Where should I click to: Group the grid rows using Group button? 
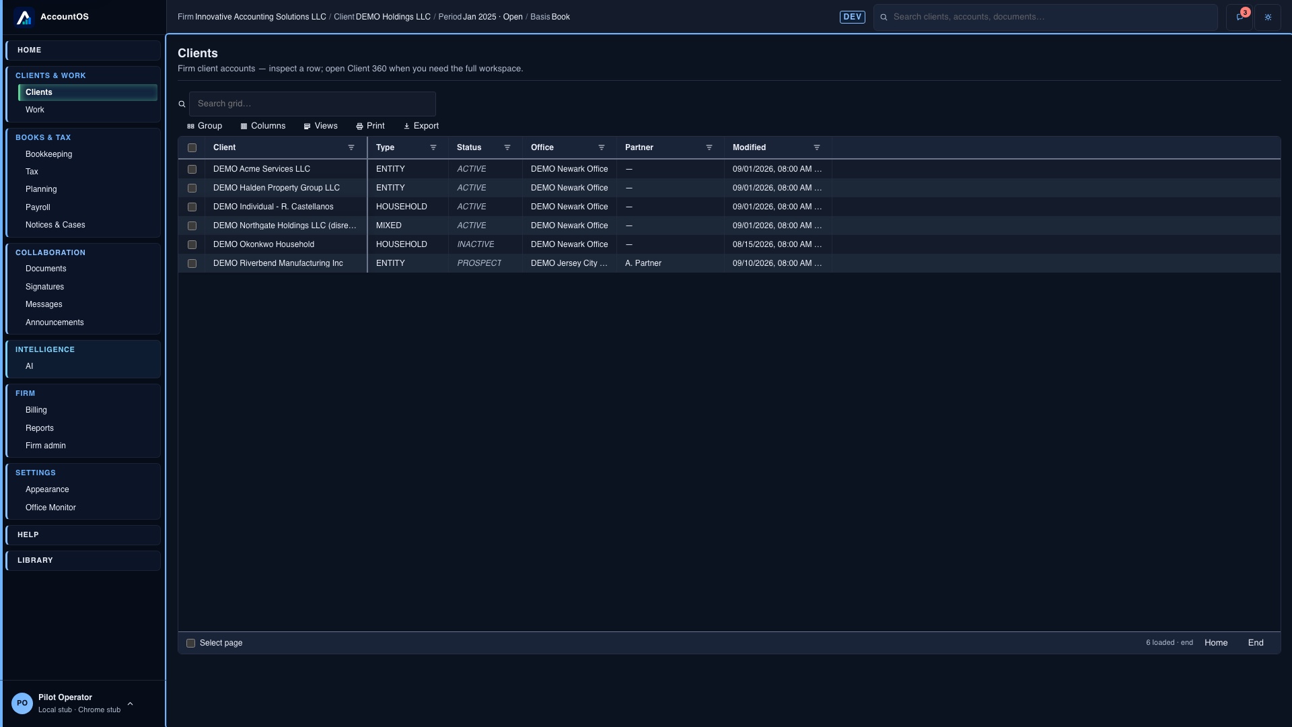(x=205, y=126)
